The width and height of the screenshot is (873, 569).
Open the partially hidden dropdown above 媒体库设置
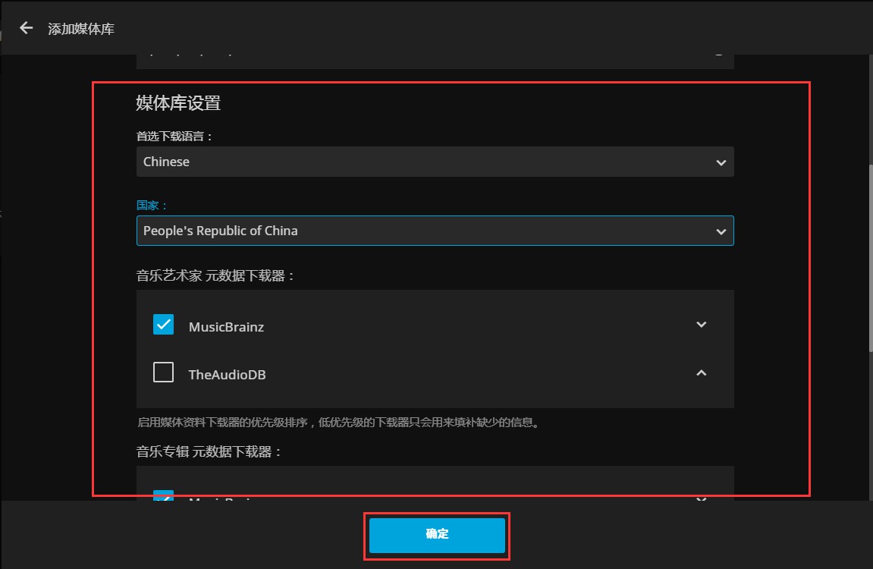pos(435,61)
